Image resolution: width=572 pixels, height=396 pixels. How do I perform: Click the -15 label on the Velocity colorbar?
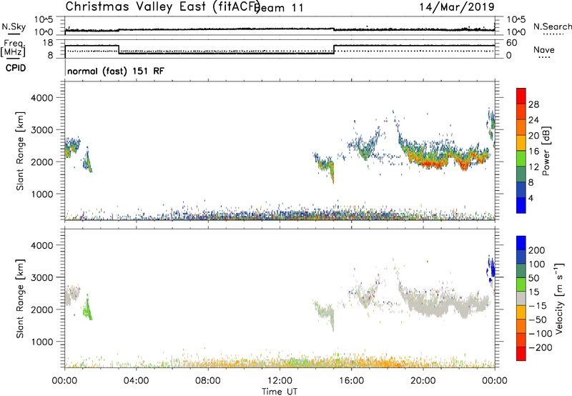537,306
